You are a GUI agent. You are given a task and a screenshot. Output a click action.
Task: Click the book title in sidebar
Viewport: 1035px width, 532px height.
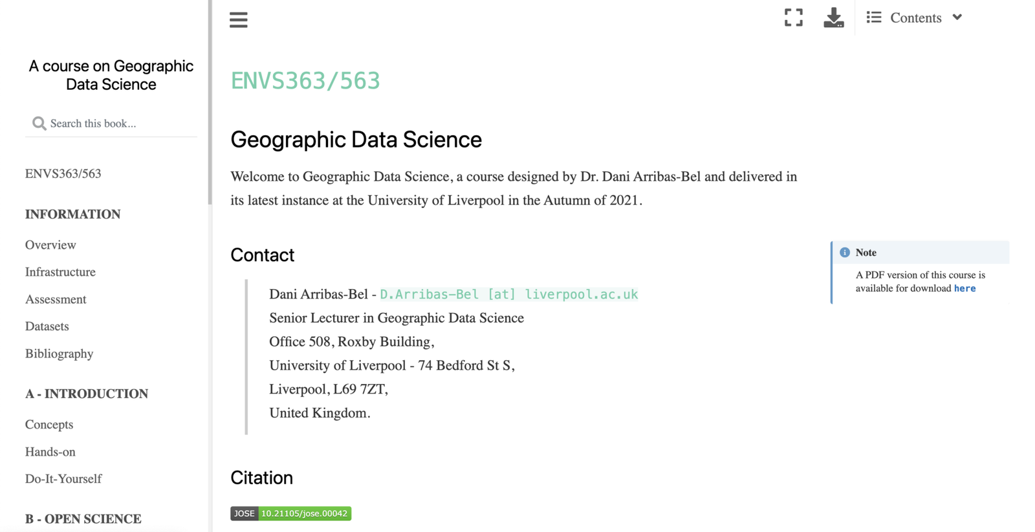[x=111, y=75]
